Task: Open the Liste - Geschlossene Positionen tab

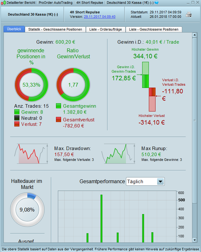Action: point(154,29)
